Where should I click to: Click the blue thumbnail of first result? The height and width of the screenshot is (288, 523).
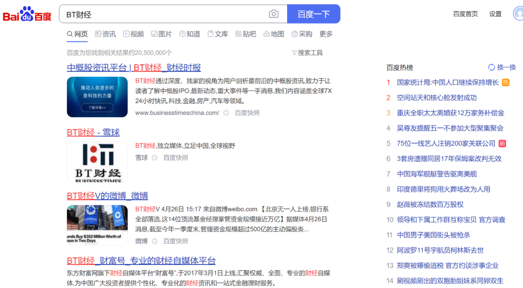tap(97, 97)
